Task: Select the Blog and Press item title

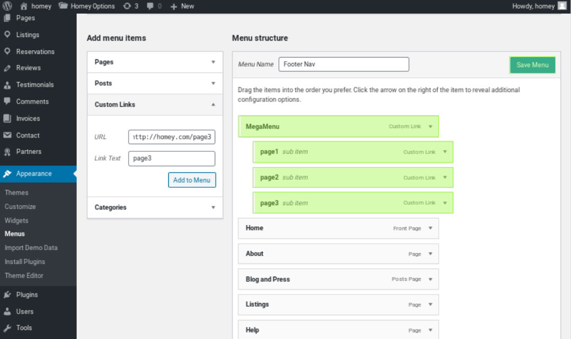Action: click(268, 279)
